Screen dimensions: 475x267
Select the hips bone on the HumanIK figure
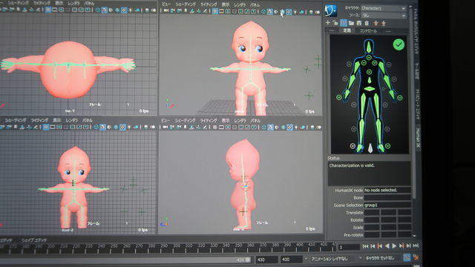coord(370,89)
